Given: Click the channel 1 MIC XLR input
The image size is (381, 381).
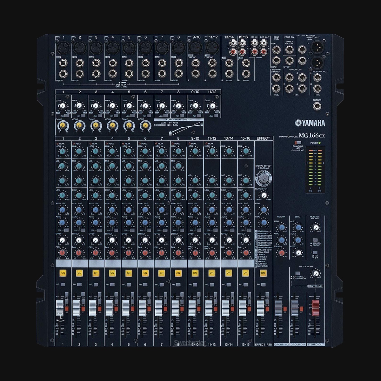Looking at the screenshot, I should pyautogui.click(x=63, y=48).
